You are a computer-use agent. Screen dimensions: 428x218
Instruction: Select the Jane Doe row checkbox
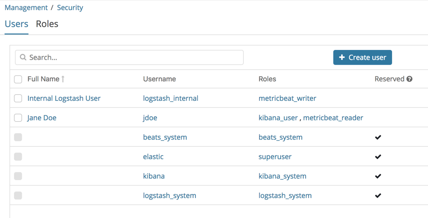[18, 118]
